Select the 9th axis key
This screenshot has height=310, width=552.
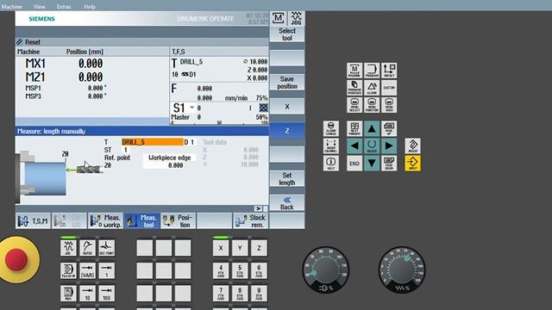(x=259, y=294)
